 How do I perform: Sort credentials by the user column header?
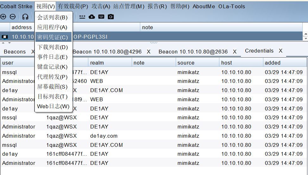(18, 63)
